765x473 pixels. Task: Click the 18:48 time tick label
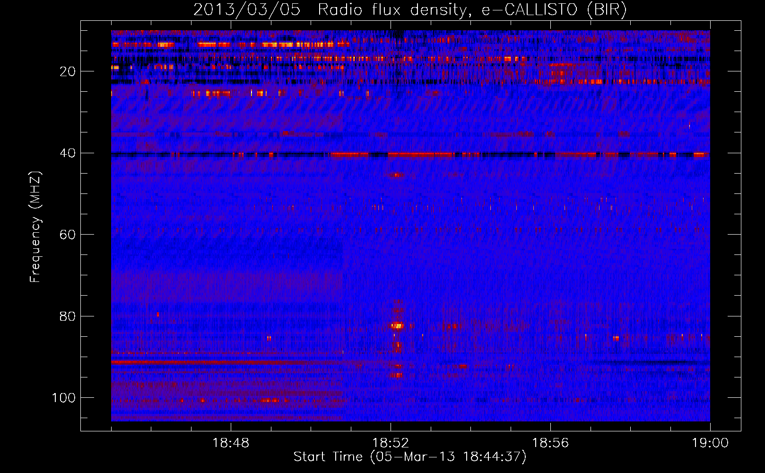tap(231, 443)
